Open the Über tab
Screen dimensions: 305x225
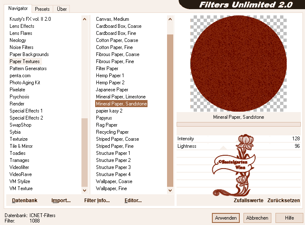coord(61,9)
